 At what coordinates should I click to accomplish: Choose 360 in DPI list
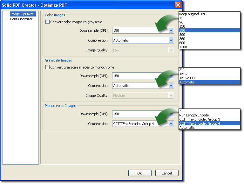(x=209, y=39)
